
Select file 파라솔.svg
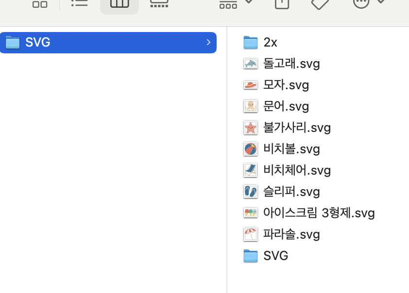coord(291,234)
